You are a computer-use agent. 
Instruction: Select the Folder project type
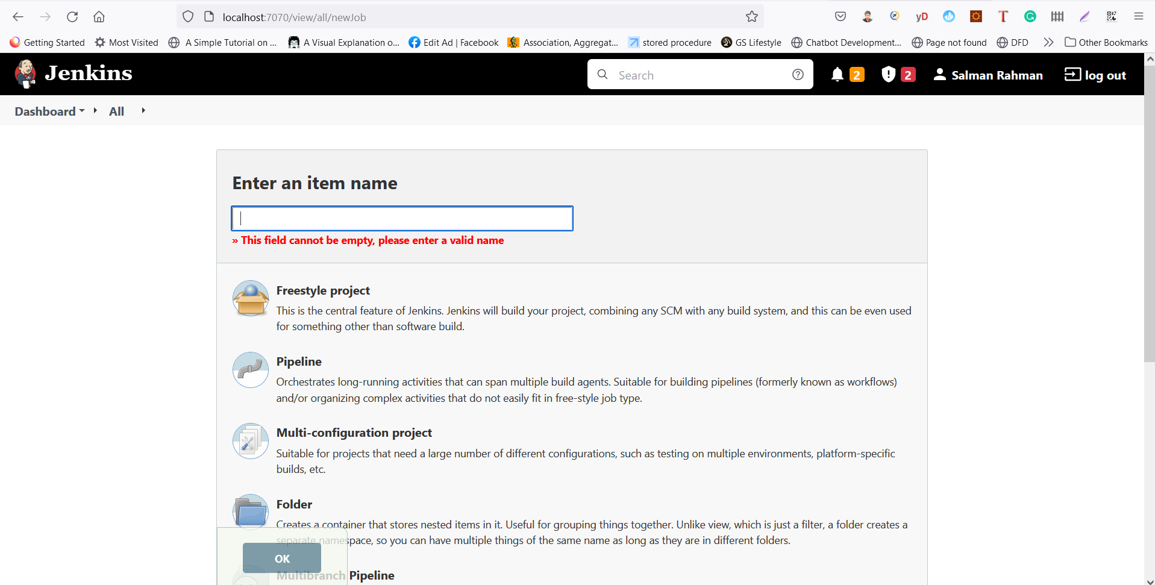point(293,504)
